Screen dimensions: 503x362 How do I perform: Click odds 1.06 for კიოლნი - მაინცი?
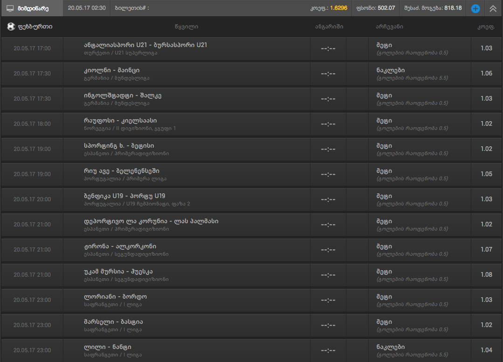point(486,74)
